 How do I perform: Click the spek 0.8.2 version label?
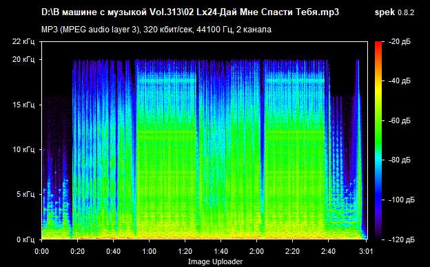click(x=394, y=12)
